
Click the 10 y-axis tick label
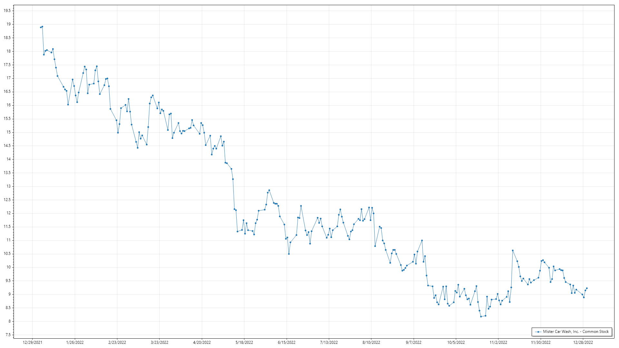pyautogui.click(x=8, y=267)
